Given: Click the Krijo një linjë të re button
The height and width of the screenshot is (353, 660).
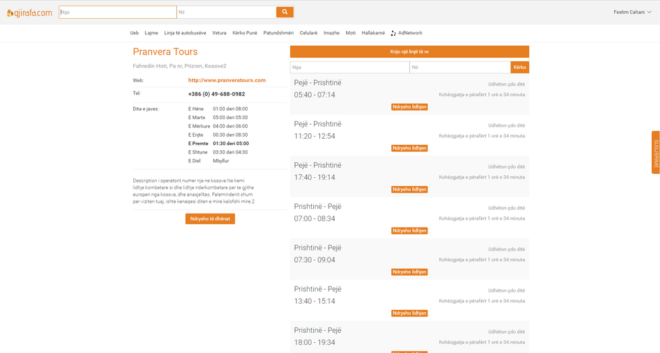Looking at the screenshot, I should (x=409, y=51).
